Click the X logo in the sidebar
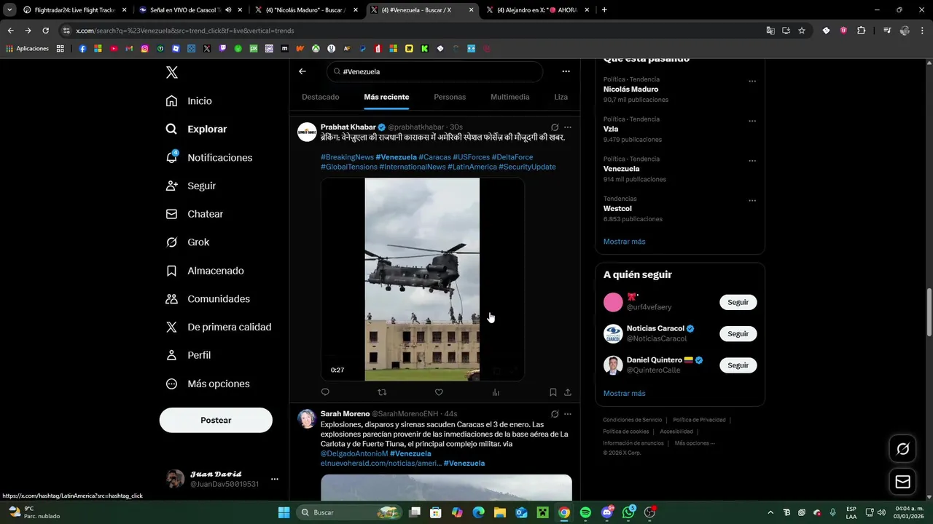Image resolution: width=933 pixels, height=524 pixels. (x=171, y=72)
